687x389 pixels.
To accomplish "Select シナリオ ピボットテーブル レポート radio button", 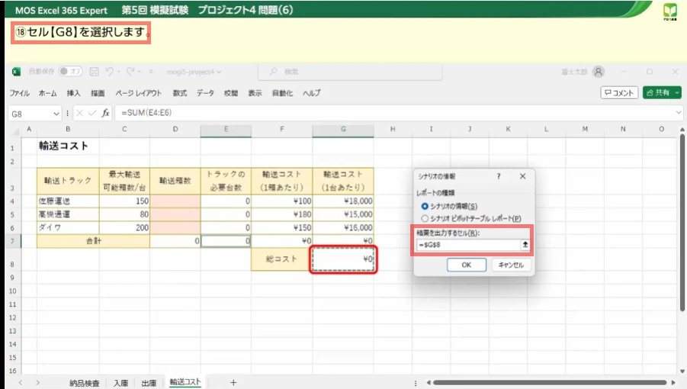I will coord(424,218).
